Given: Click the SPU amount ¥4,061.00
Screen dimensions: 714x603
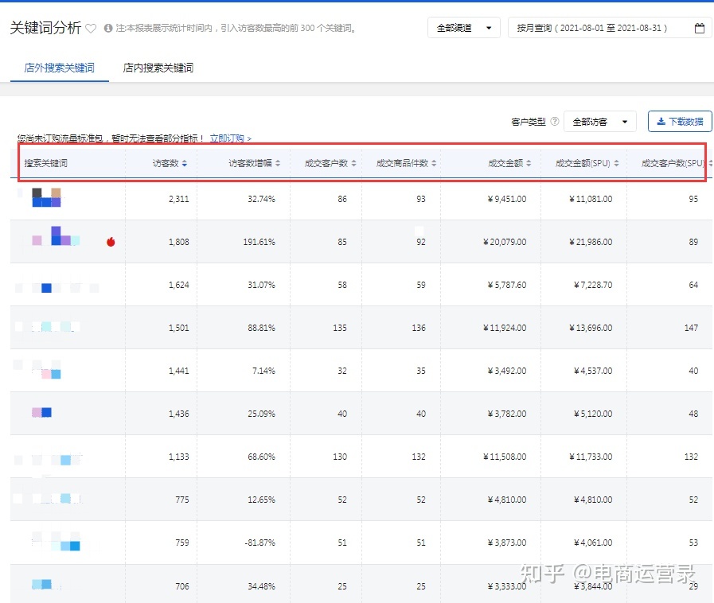Looking at the screenshot, I should [x=593, y=543].
